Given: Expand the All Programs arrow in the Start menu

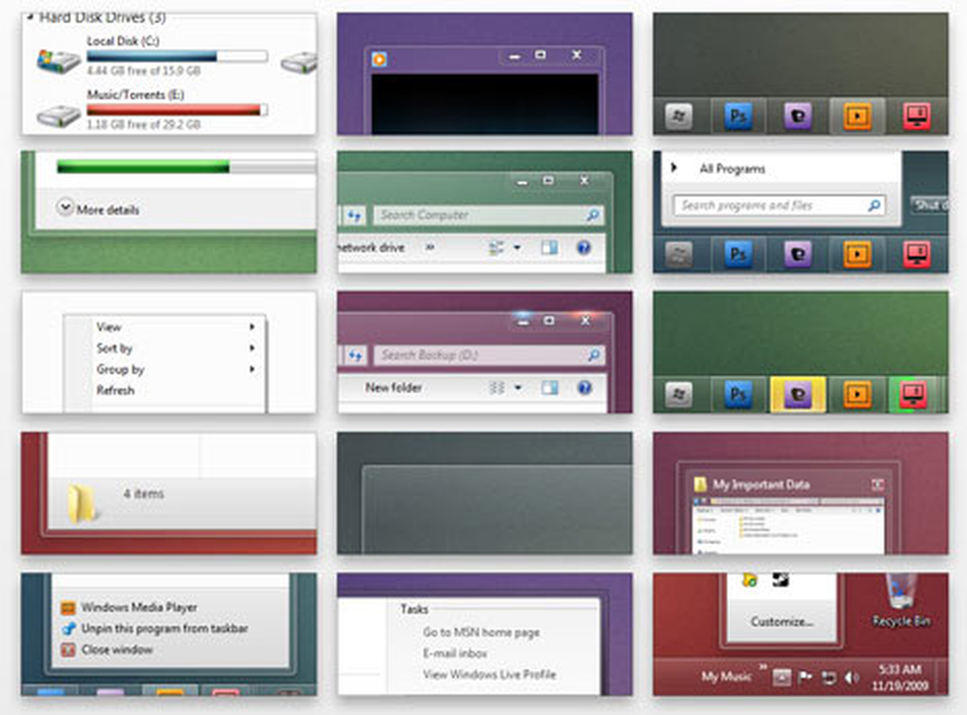Looking at the screenshot, I should coord(675,168).
